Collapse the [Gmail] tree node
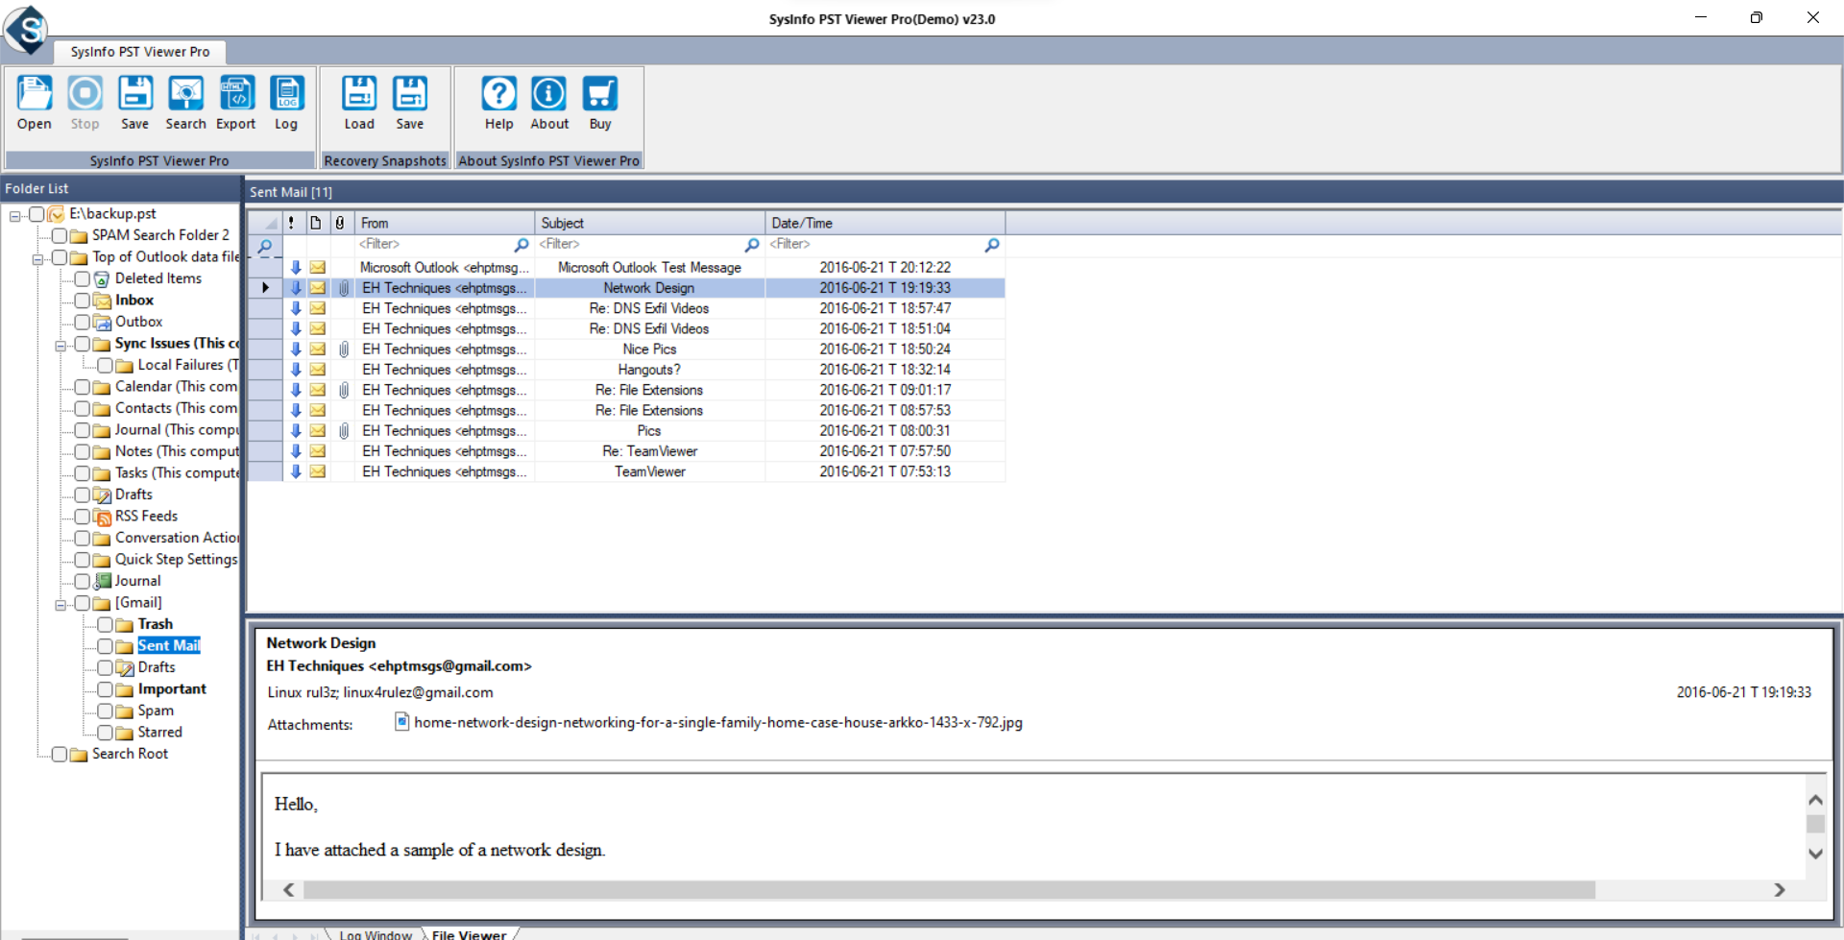The height and width of the screenshot is (940, 1844). coord(61,604)
